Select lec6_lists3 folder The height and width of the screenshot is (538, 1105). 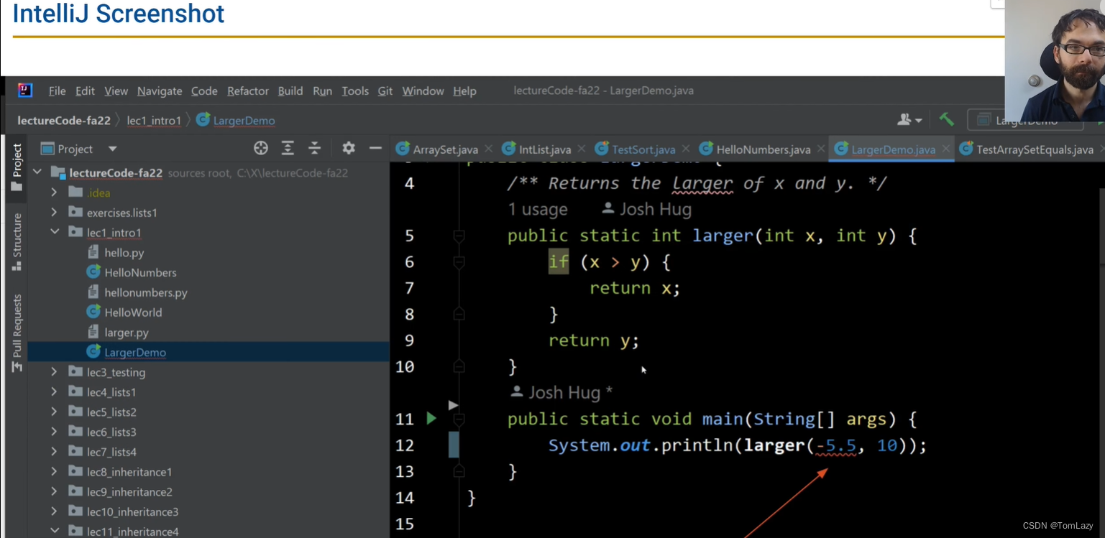102,432
